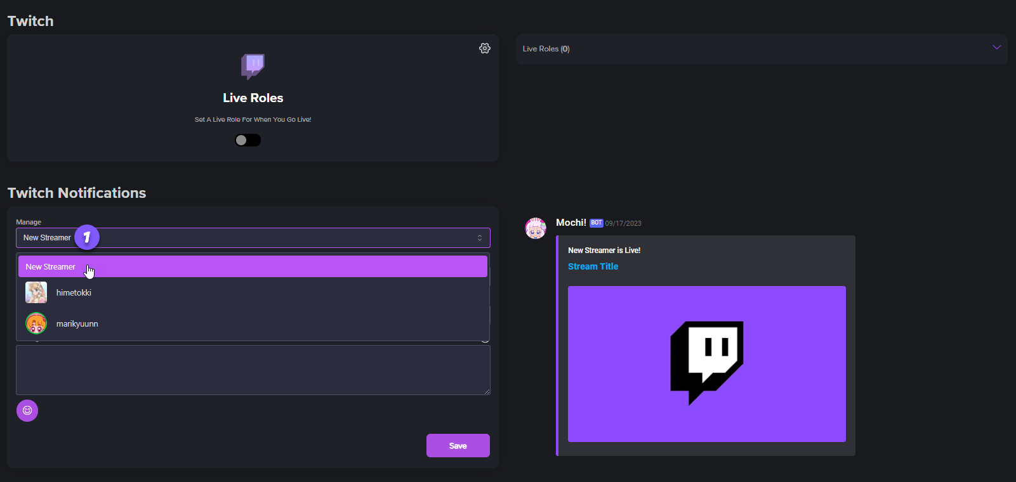Enable the Live Roles toggle switch
Screen dimensions: 1016x482
coord(247,140)
